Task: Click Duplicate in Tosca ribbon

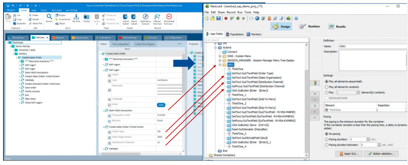Action: (x=19, y=23)
